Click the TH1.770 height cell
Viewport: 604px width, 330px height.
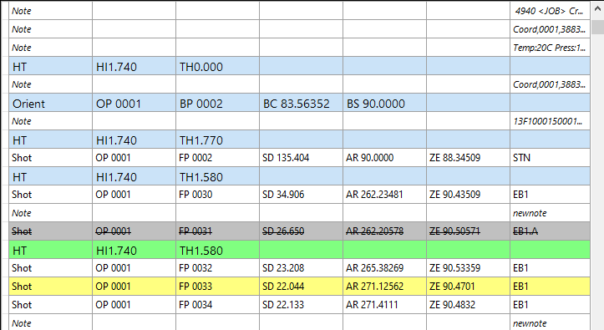[x=217, y=140]
